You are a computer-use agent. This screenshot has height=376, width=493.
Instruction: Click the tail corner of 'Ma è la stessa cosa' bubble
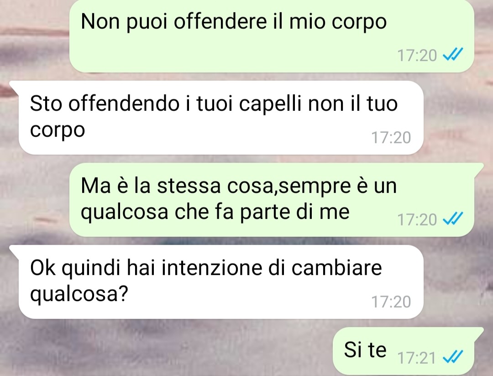[x=479, y=169]
